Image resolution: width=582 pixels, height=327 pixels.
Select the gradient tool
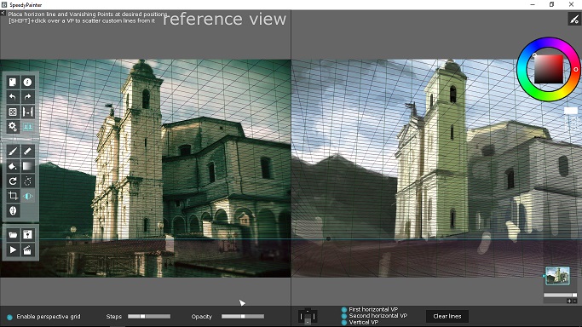(x=27, y=166)
